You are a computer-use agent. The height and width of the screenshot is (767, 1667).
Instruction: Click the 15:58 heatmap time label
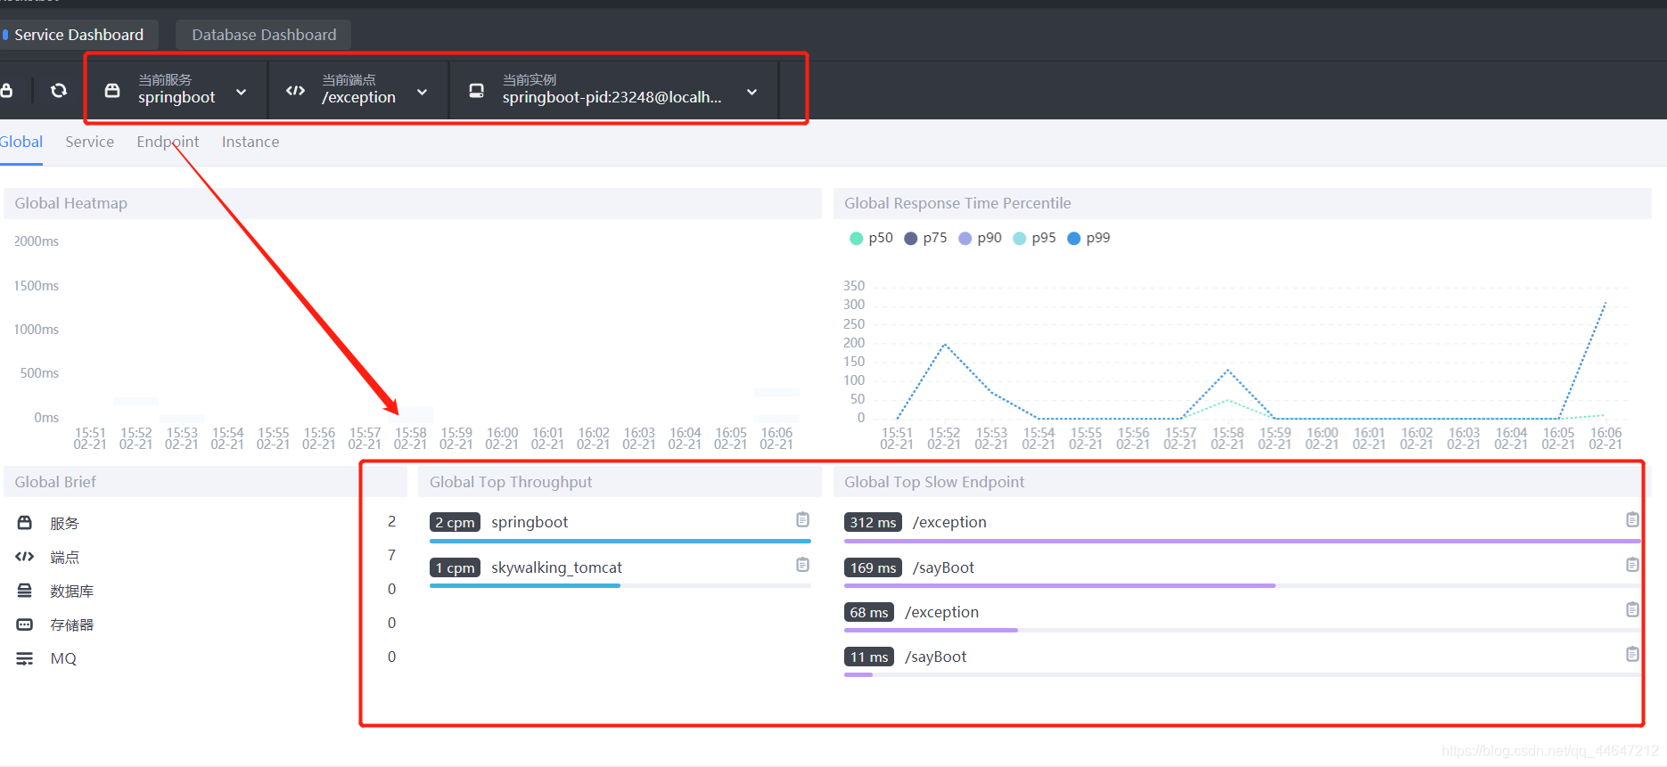point(410,438)
